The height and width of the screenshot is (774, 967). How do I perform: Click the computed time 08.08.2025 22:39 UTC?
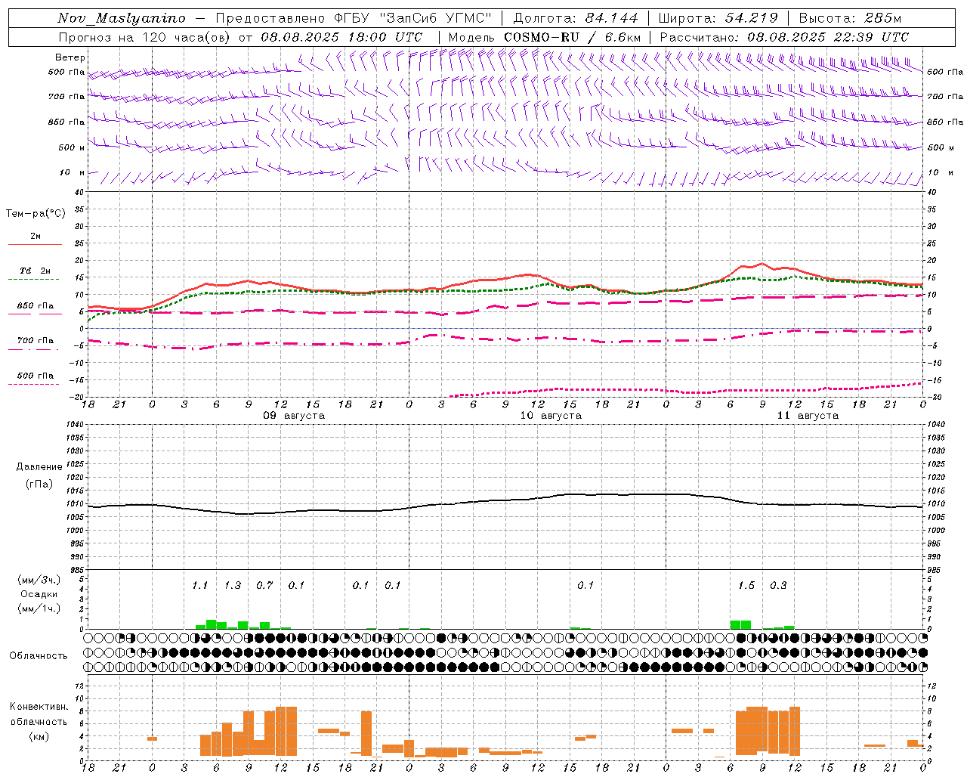coord(829,37)
